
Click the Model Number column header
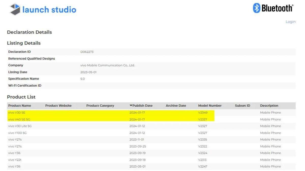(210, 106)
